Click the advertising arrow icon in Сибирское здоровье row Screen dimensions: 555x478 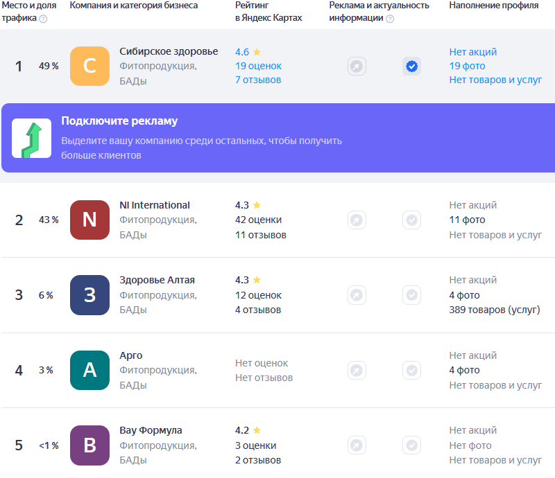pos(357,66)
